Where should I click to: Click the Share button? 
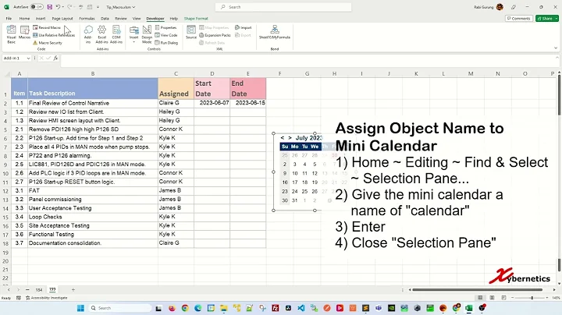545,18
